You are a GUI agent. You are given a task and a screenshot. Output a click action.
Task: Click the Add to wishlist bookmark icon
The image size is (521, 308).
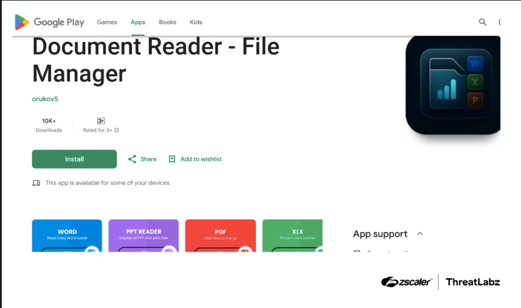172,159
